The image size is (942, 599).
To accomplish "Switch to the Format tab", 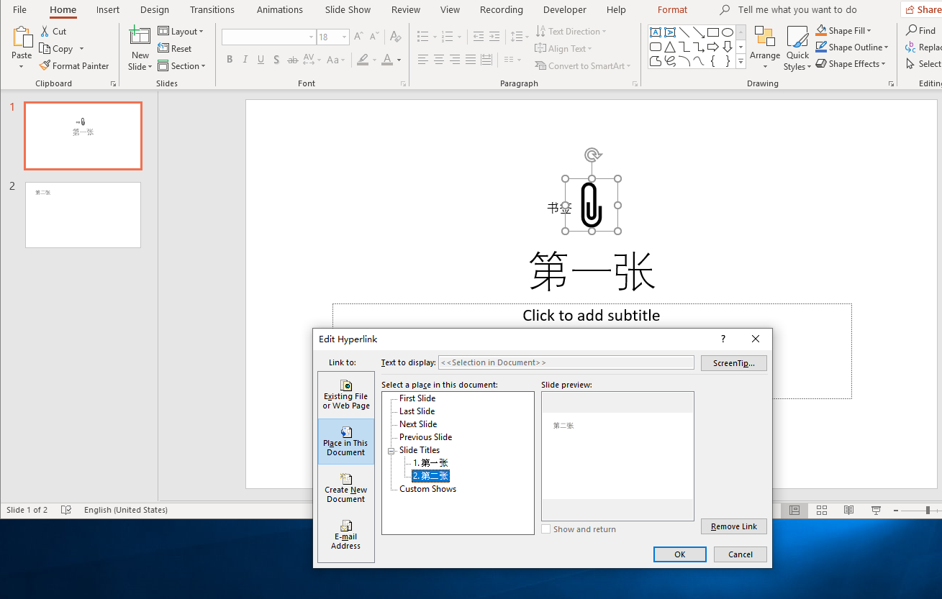I will point(673,9).
